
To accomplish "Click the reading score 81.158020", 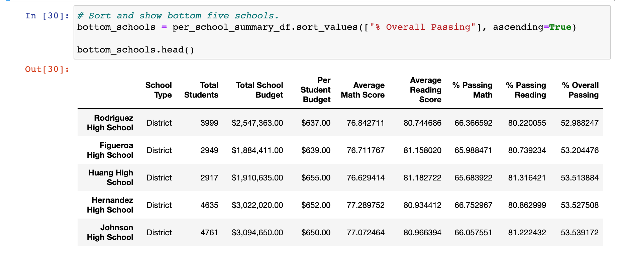I will coord(422,150).
